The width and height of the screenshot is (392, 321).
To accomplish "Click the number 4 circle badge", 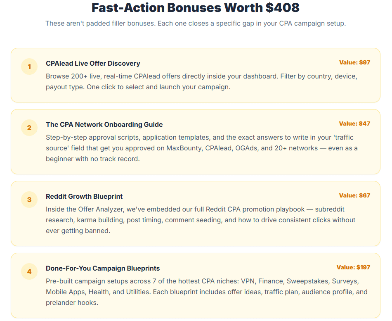I will coord(29,271).
